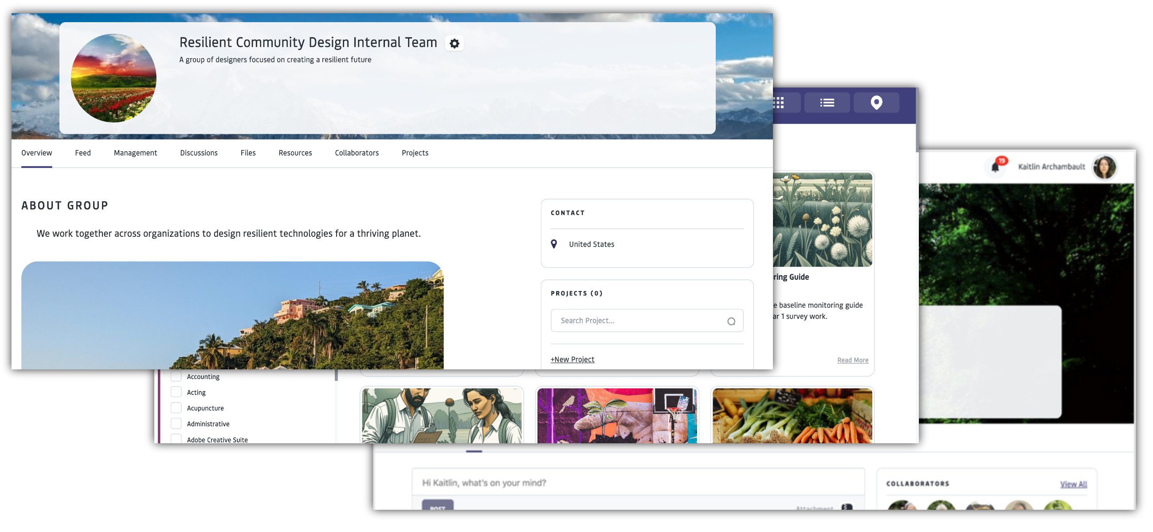Click the +New Project link
The width and height of the screenshot is (1153, 532).
(572, 359)
